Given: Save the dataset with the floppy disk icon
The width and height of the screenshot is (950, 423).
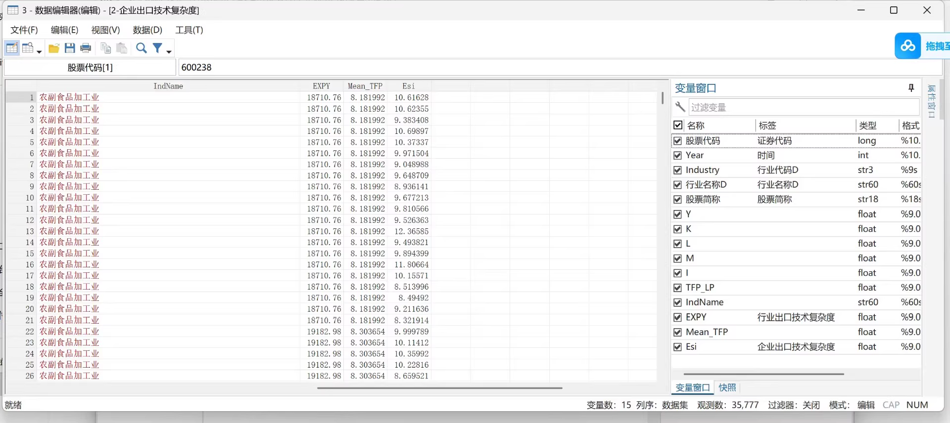Looking at the screenshot, I should point(70,48).
